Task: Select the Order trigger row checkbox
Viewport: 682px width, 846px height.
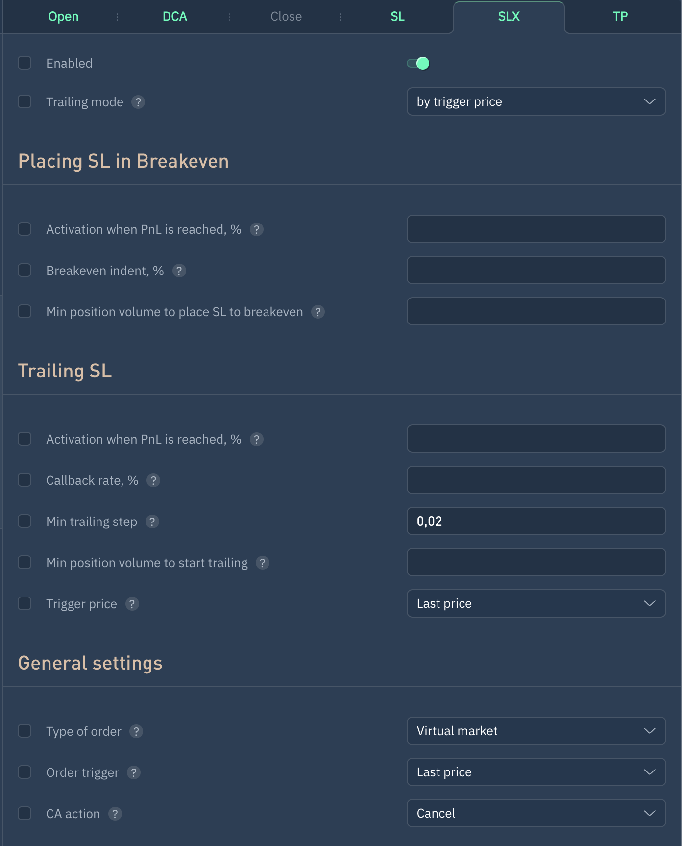Action: [x=24, y=772]
